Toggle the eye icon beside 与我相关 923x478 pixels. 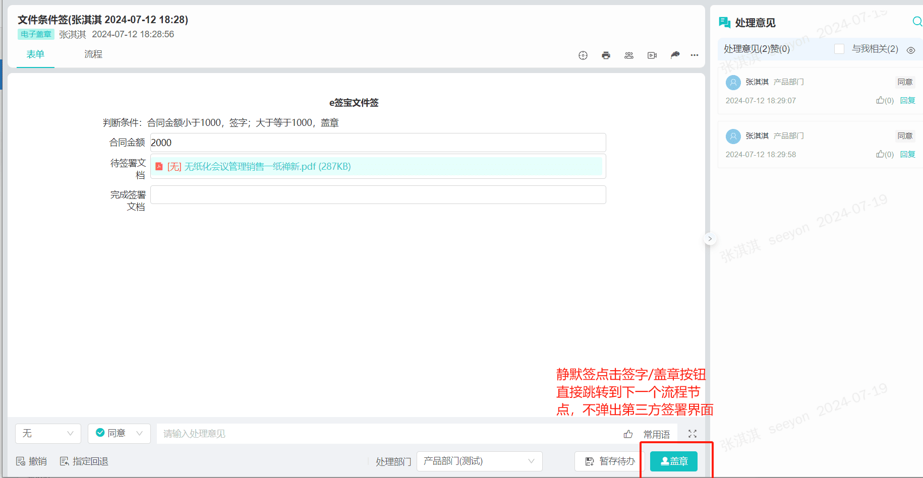(911, 50)
